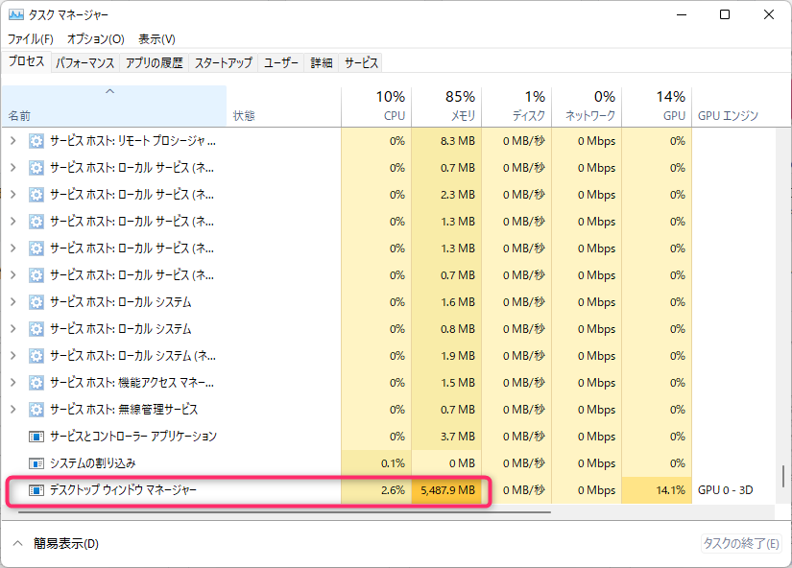Select gear icon on the 0.8 MB row
The image size is (792, 568).
[x=36, y=329]
